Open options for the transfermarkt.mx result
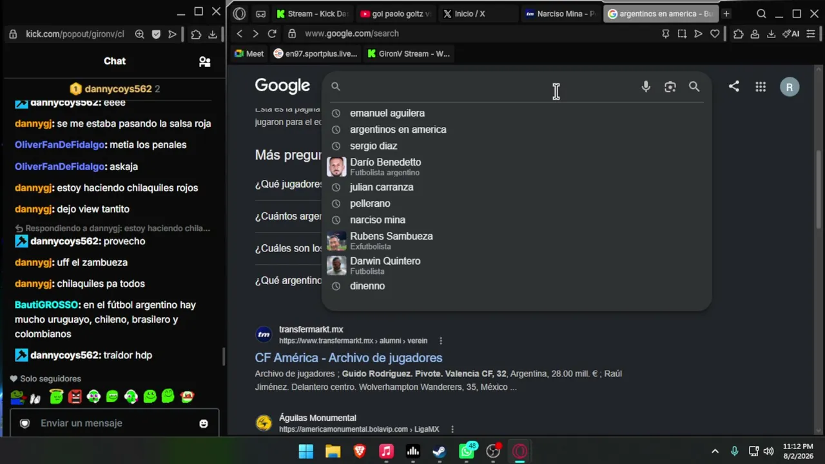This screenshot has height=464, width=825. tap(441, 341)
